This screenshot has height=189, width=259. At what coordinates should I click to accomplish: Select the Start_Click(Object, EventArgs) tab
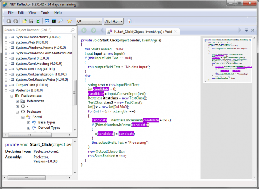coord(143,32)
